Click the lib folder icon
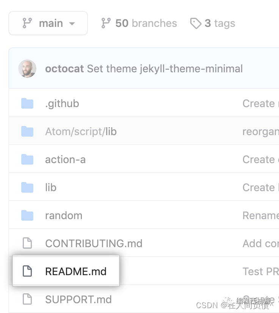This screenshot has height=313, width=279. (x=27, y=187)
